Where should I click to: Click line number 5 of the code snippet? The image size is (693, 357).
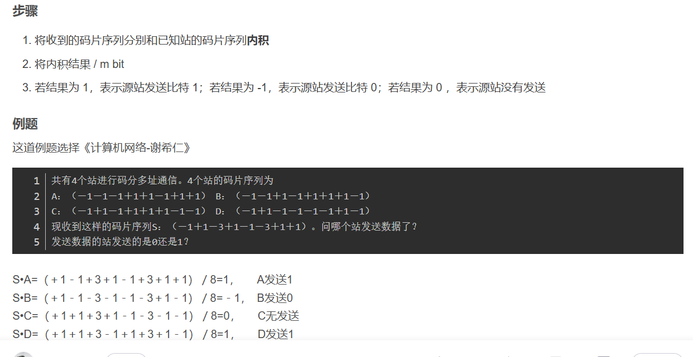click(36, 242)
